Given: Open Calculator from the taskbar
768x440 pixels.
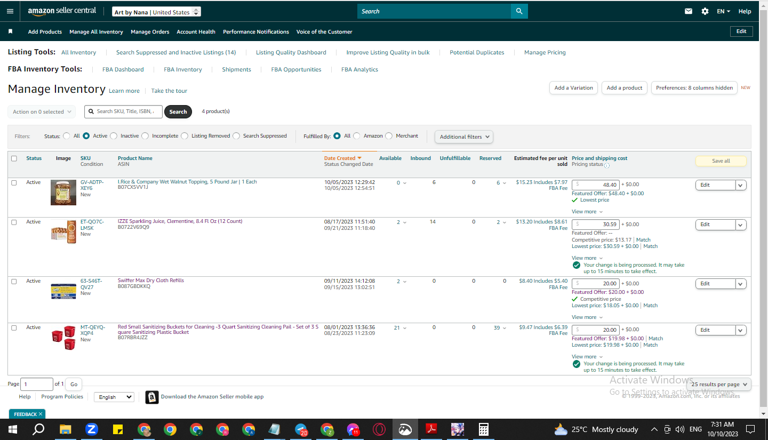Looking at the screenshot, I should click(484, 429).
